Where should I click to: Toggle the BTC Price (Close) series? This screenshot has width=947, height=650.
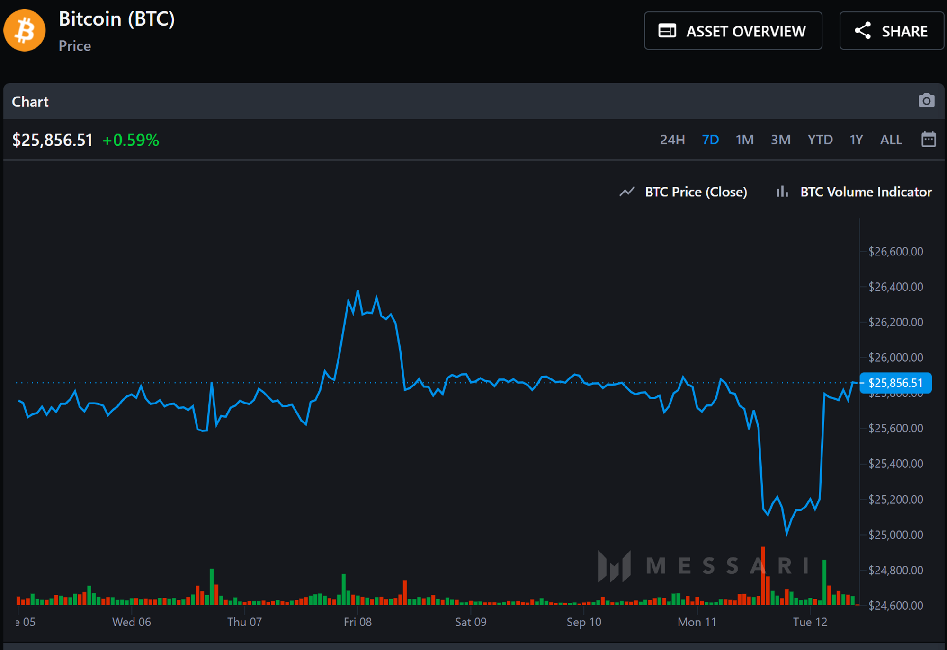[x=696, y=192]
